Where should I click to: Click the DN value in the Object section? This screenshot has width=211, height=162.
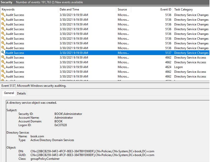tap(92, 151)
